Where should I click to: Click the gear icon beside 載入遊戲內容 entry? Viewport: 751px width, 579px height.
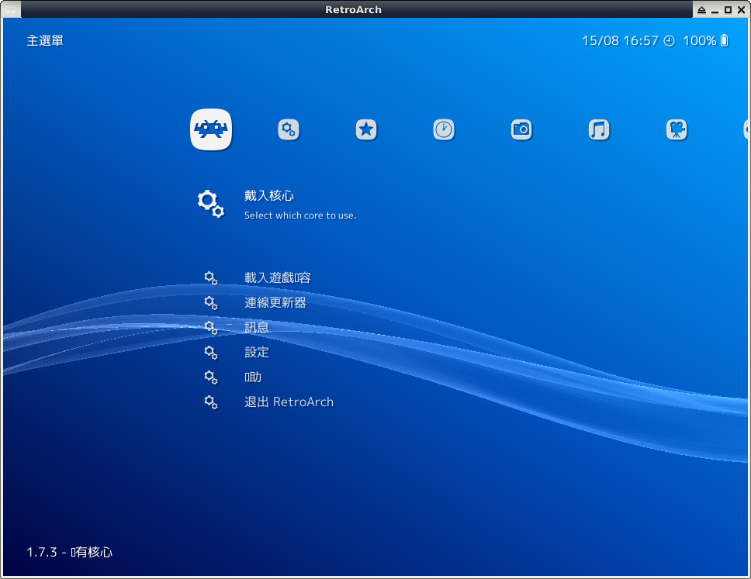[211, 278]
